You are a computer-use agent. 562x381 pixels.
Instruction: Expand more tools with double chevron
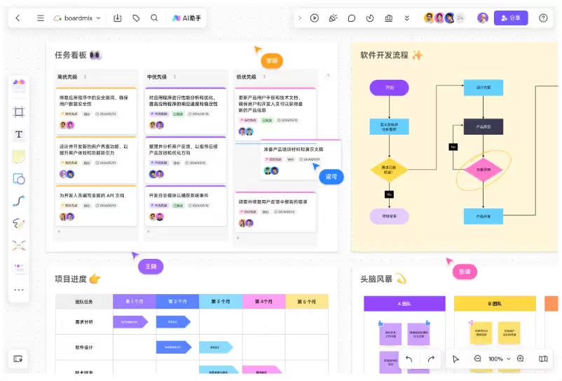tap(407, 18)
